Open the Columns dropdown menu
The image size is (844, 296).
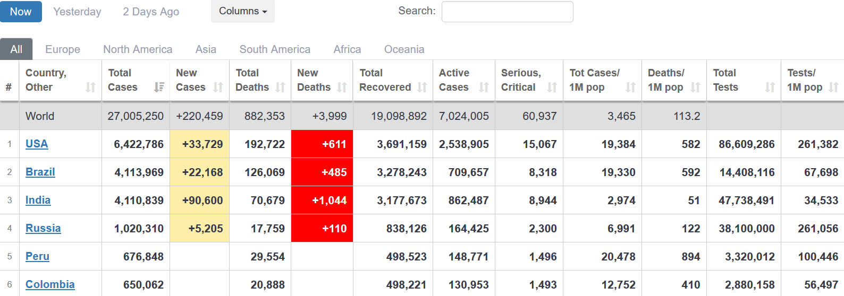[x=242, y=11]
